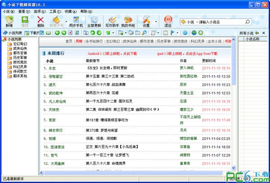The image size is (270, 183).
Task: Click author link 天蚕土豆
Action: [187, 93]
